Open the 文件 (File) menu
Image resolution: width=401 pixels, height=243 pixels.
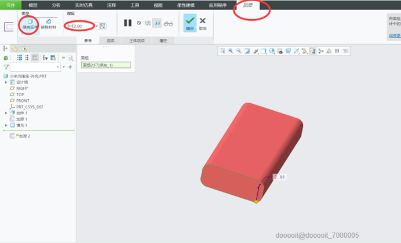click(10, 5)
